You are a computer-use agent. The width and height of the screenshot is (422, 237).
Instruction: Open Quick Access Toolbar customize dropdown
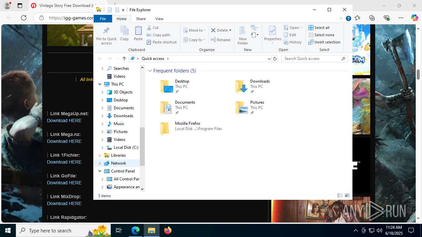coord(123,10)
